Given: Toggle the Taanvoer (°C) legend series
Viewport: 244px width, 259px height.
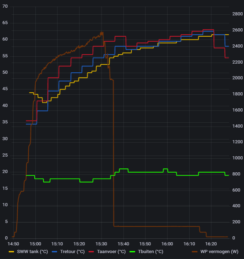Looking at the screenshot, I should pos(111,252).
